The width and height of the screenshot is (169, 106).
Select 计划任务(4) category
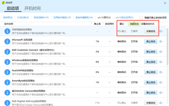23,18
